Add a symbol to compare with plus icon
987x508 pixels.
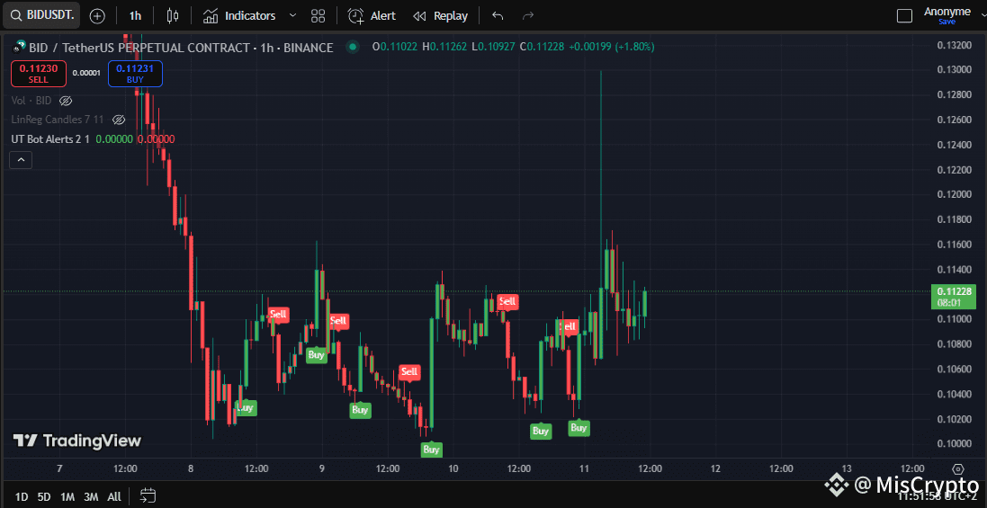(x=97, y=15)
